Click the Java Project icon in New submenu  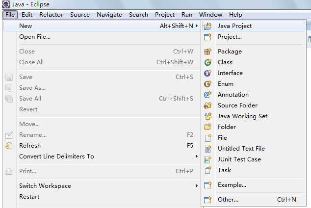pyautogui.click(x=207, y=26)
